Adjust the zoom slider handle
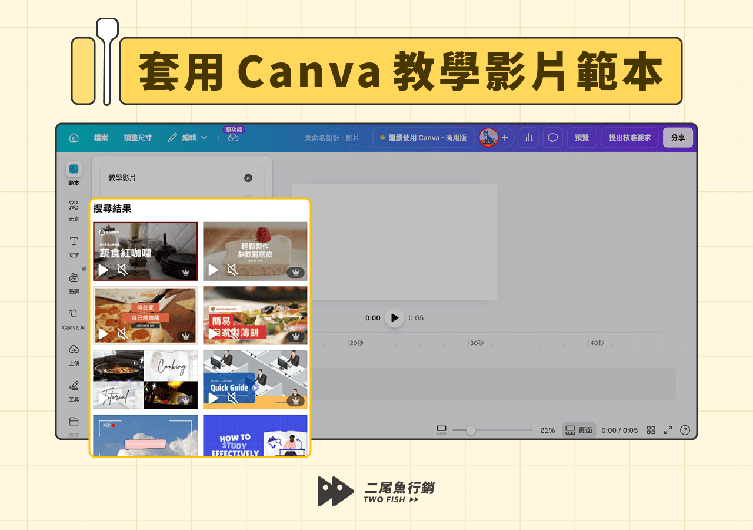This screenshot has width=753, height=530. [471, 430]
